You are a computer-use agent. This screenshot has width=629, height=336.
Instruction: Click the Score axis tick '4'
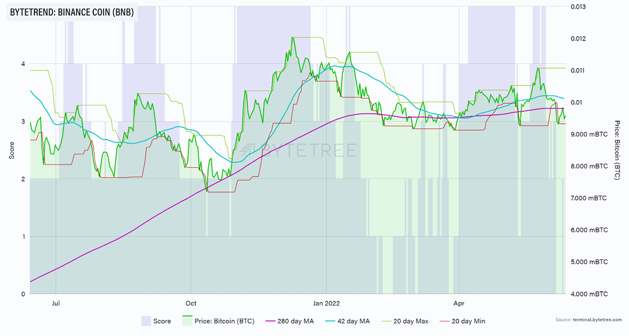click(23, 64)
